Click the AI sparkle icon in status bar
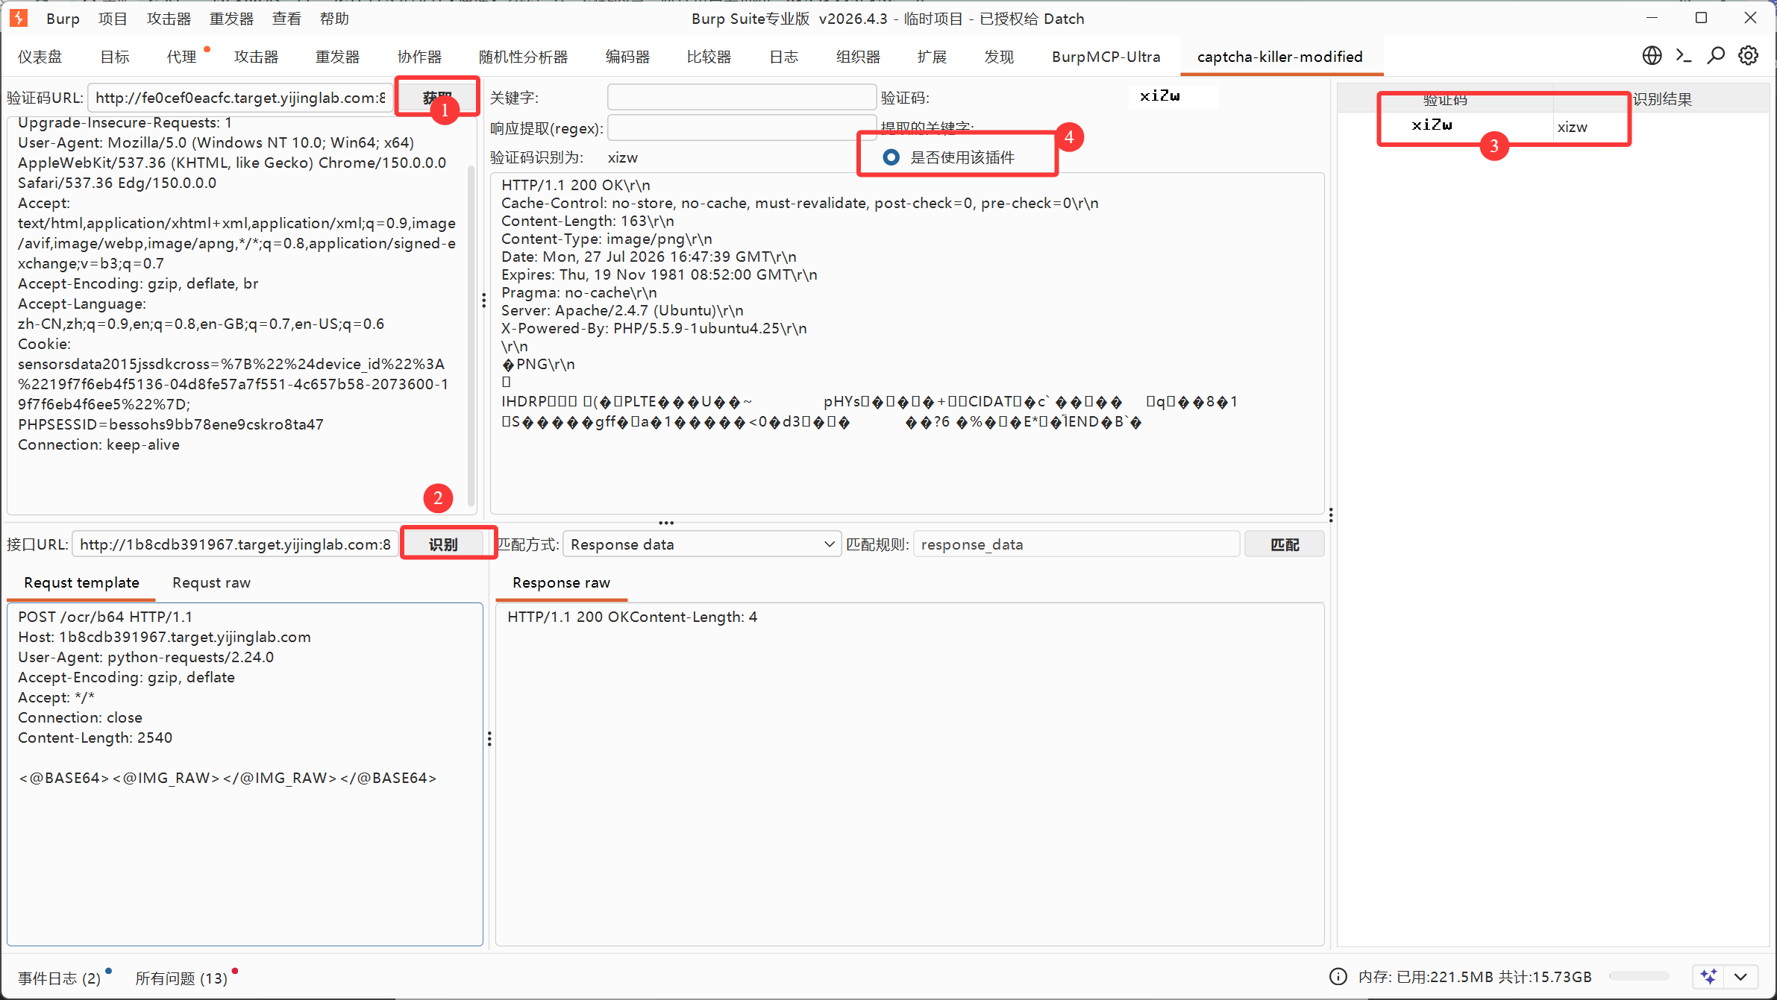The width and height of the screenshot is (1777, 1000). point(1709,976)
